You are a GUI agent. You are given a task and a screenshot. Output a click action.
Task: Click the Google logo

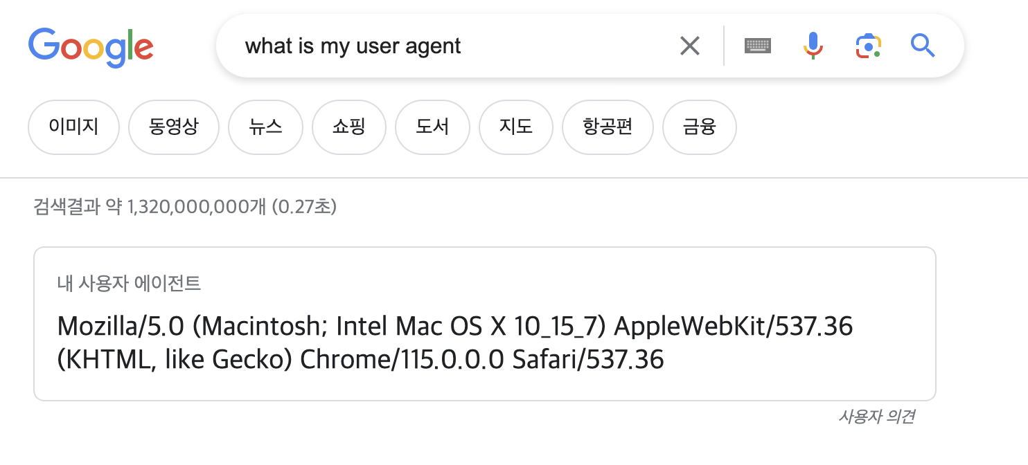(x=91, y=47)
